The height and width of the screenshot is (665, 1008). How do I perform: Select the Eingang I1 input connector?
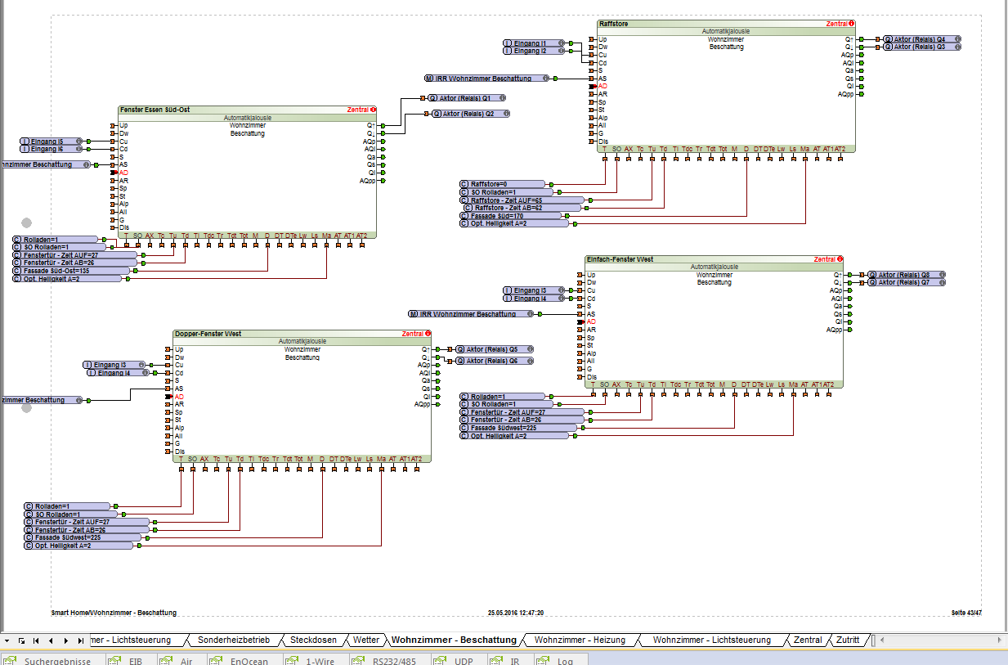pos(534,43)
